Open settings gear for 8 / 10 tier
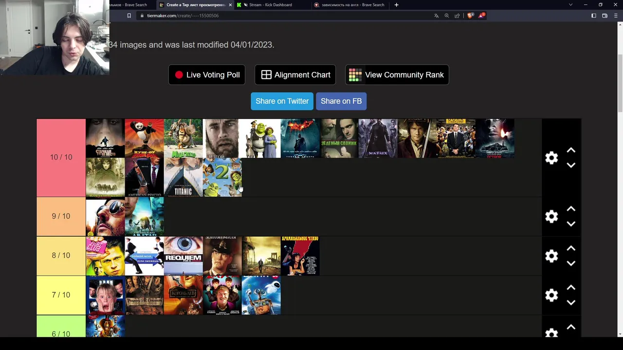The image size is (623, 350). [551, 256]
